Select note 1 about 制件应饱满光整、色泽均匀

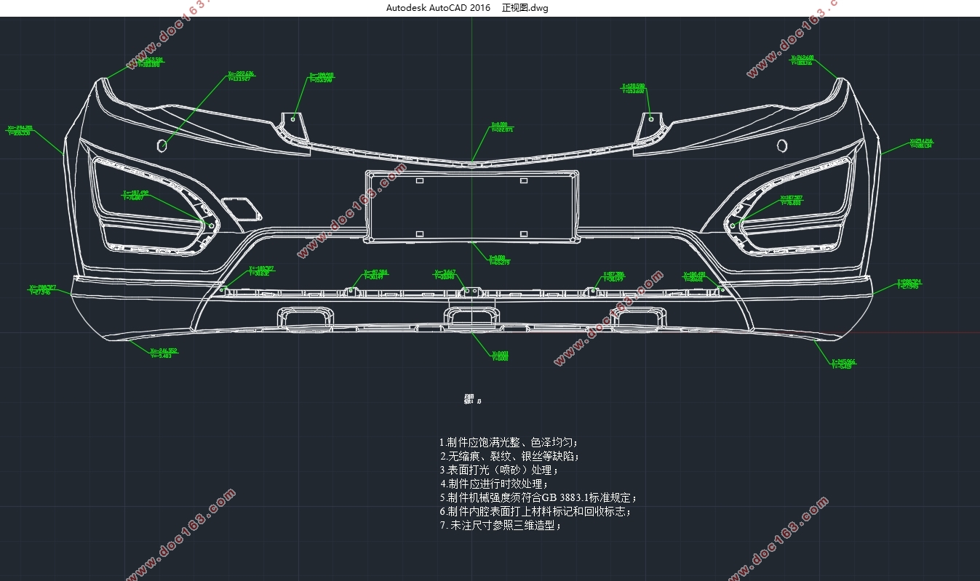pos(509,442)
